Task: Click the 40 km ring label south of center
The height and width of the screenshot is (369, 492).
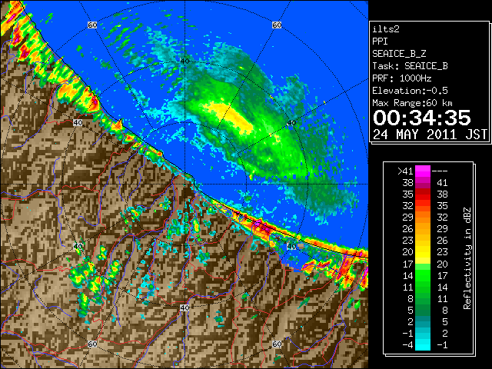Action: 184,307
